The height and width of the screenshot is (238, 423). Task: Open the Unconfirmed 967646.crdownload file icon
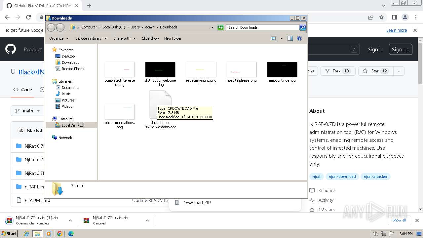point(160,104)
